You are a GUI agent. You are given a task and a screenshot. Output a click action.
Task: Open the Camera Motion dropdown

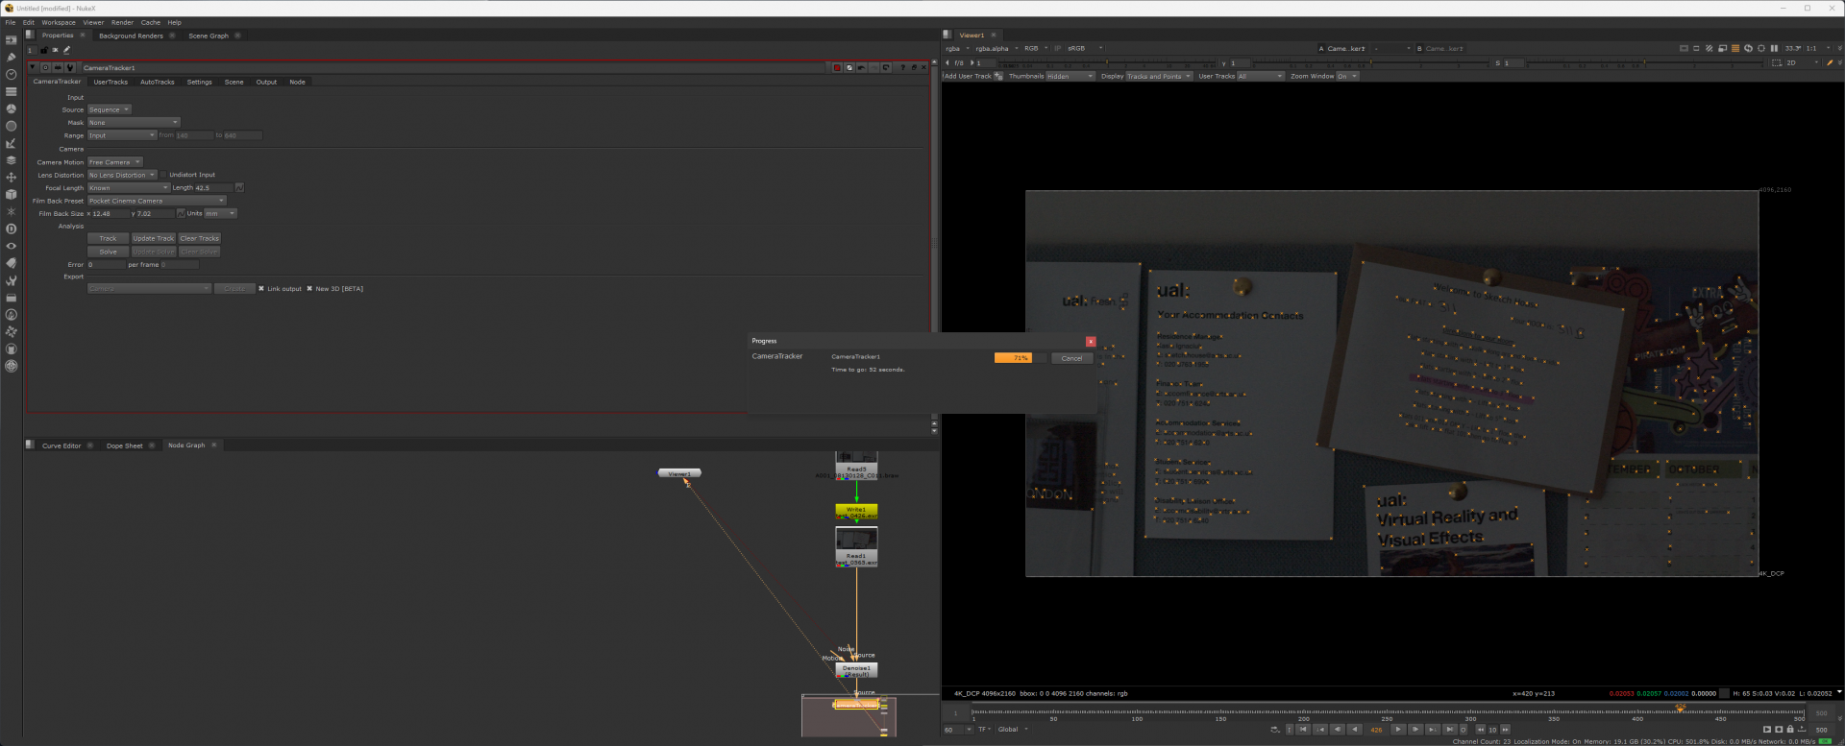pos(114,162)
